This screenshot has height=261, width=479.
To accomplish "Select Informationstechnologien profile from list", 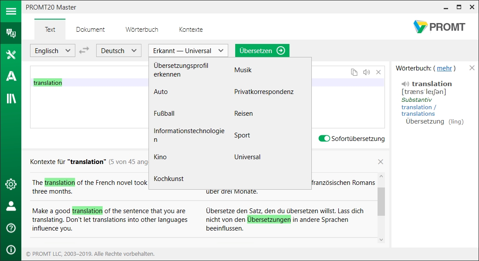I will click(x=189, y=135).
